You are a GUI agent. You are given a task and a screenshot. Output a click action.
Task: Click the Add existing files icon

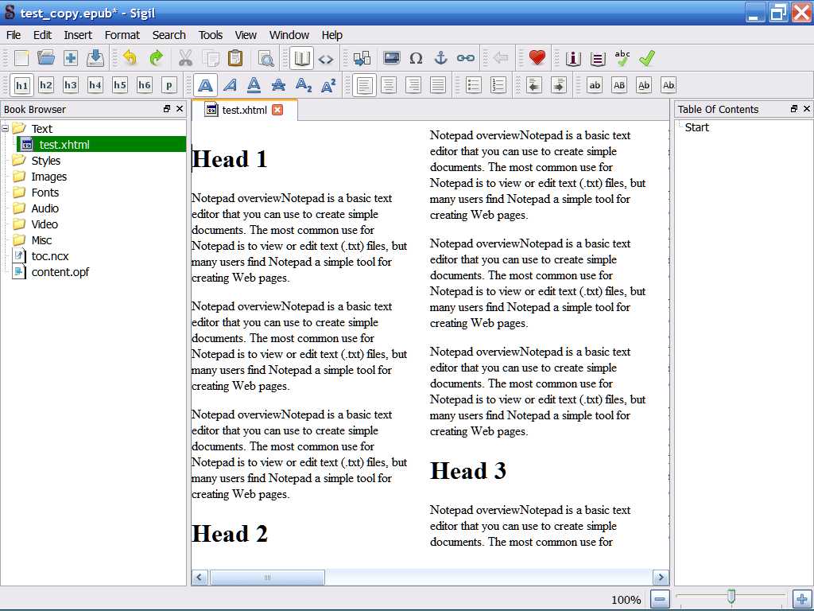[71, 58]
